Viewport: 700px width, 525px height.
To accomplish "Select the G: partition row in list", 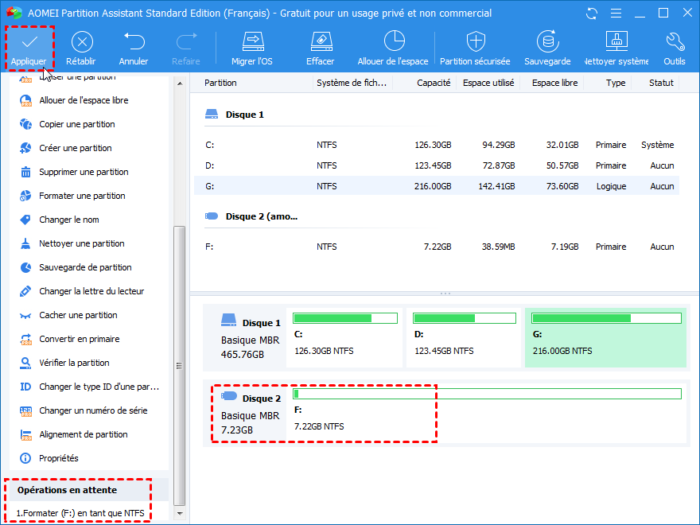I will [436, 186].
